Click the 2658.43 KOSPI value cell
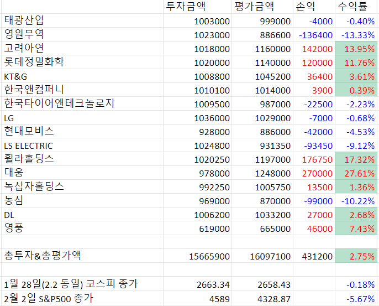 click(262, 283)
